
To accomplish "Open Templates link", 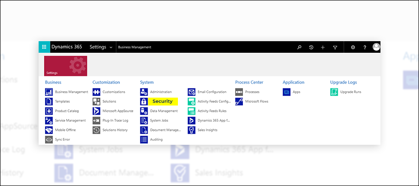I will point(62,101).
